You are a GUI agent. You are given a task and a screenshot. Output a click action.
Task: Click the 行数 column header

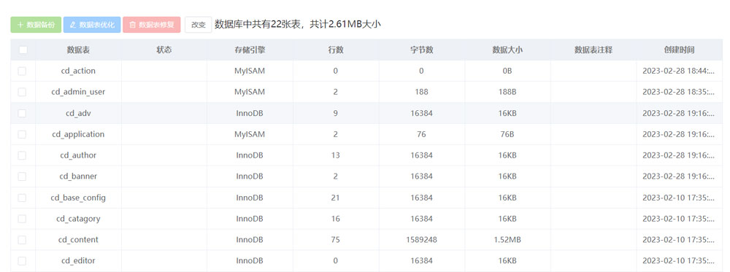point(336,50)
